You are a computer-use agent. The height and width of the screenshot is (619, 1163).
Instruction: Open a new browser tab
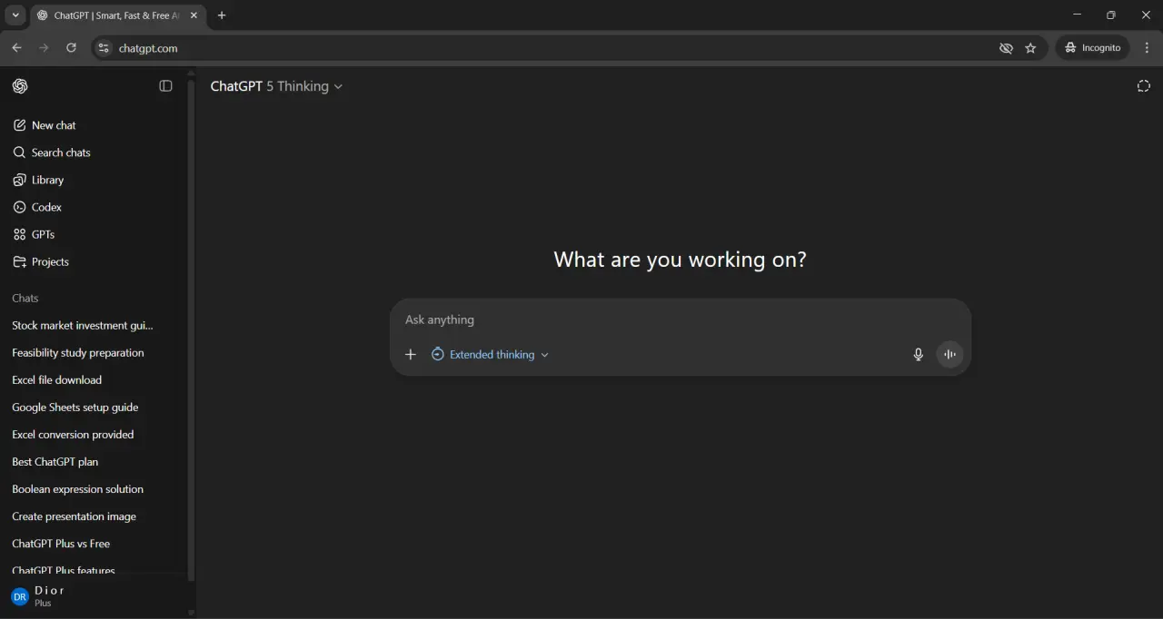click(222, 15)
